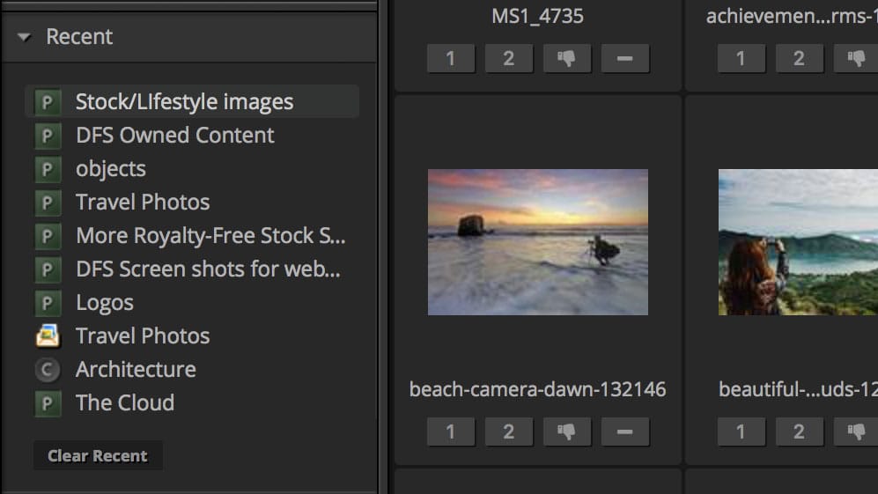This screenshot has height=494, width=878.
Task: Click the minus icon under beach-camera-dawn-132146
Action: [625, 431]
